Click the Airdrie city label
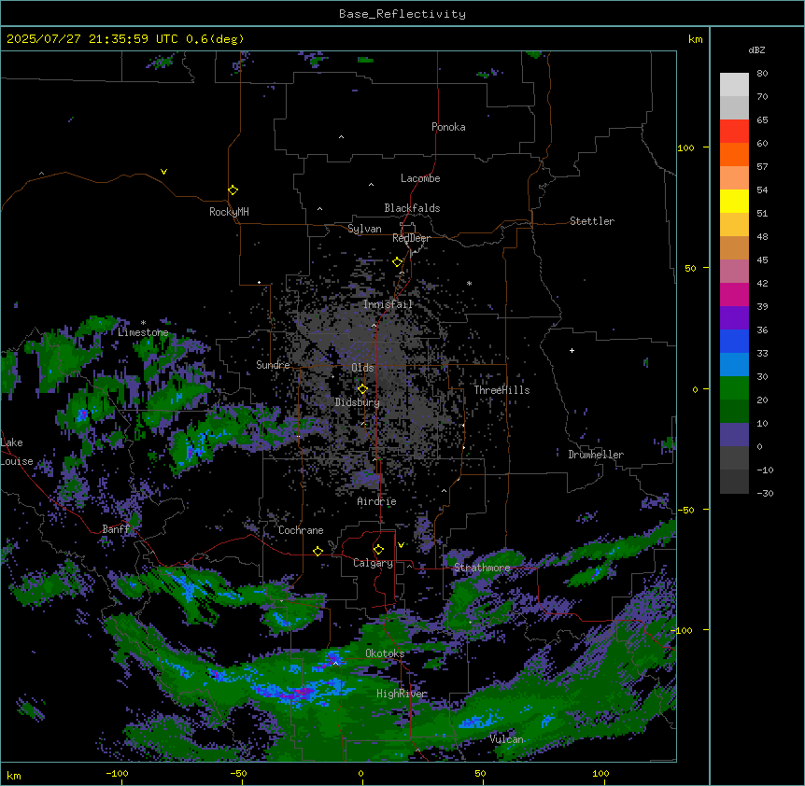This screenshot has height=786, width=805. (377, 501)
